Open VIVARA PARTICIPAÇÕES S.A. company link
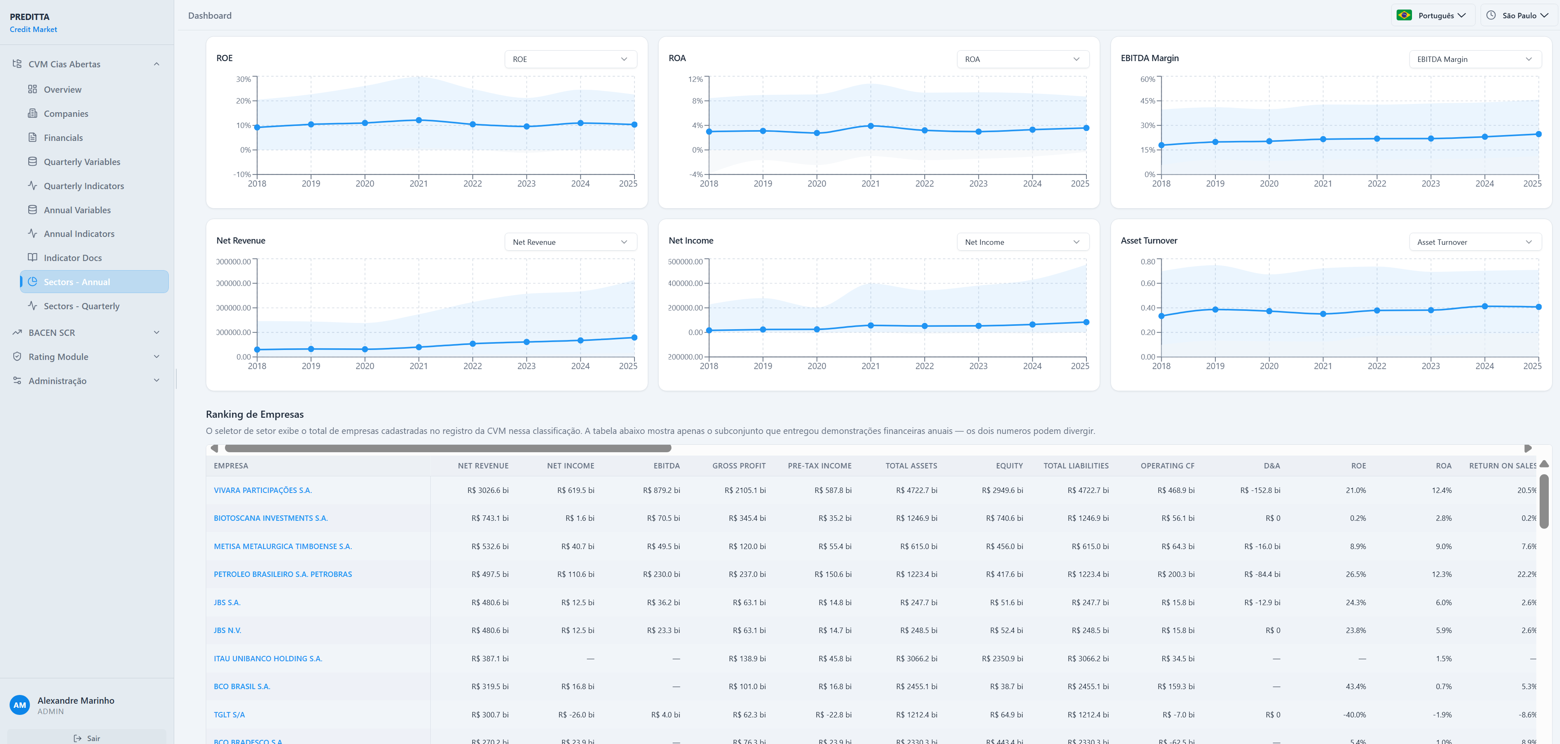Viewport: 1560px width, 744px height. [263, 490]
